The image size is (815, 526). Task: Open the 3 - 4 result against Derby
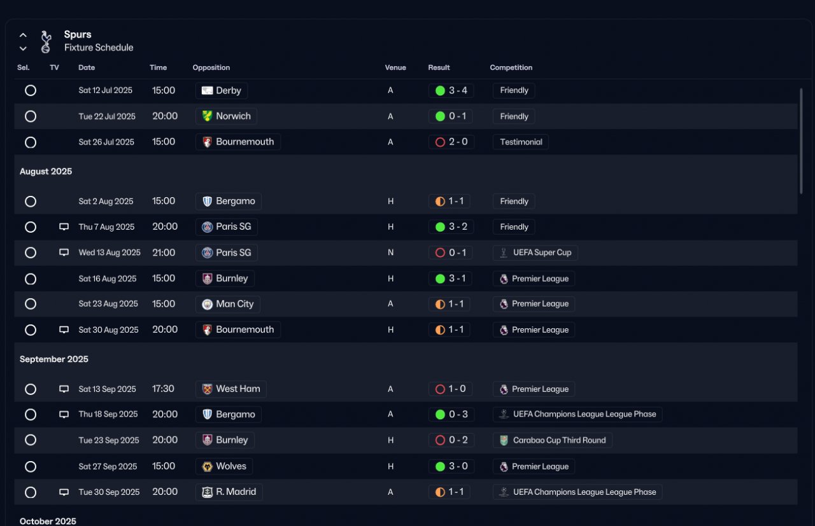pos(451,90)
